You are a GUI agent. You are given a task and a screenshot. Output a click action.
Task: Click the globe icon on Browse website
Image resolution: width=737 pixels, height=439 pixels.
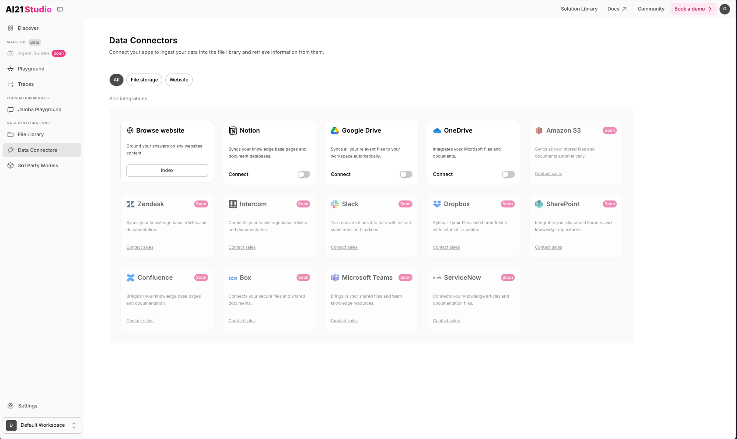point(130,130)
